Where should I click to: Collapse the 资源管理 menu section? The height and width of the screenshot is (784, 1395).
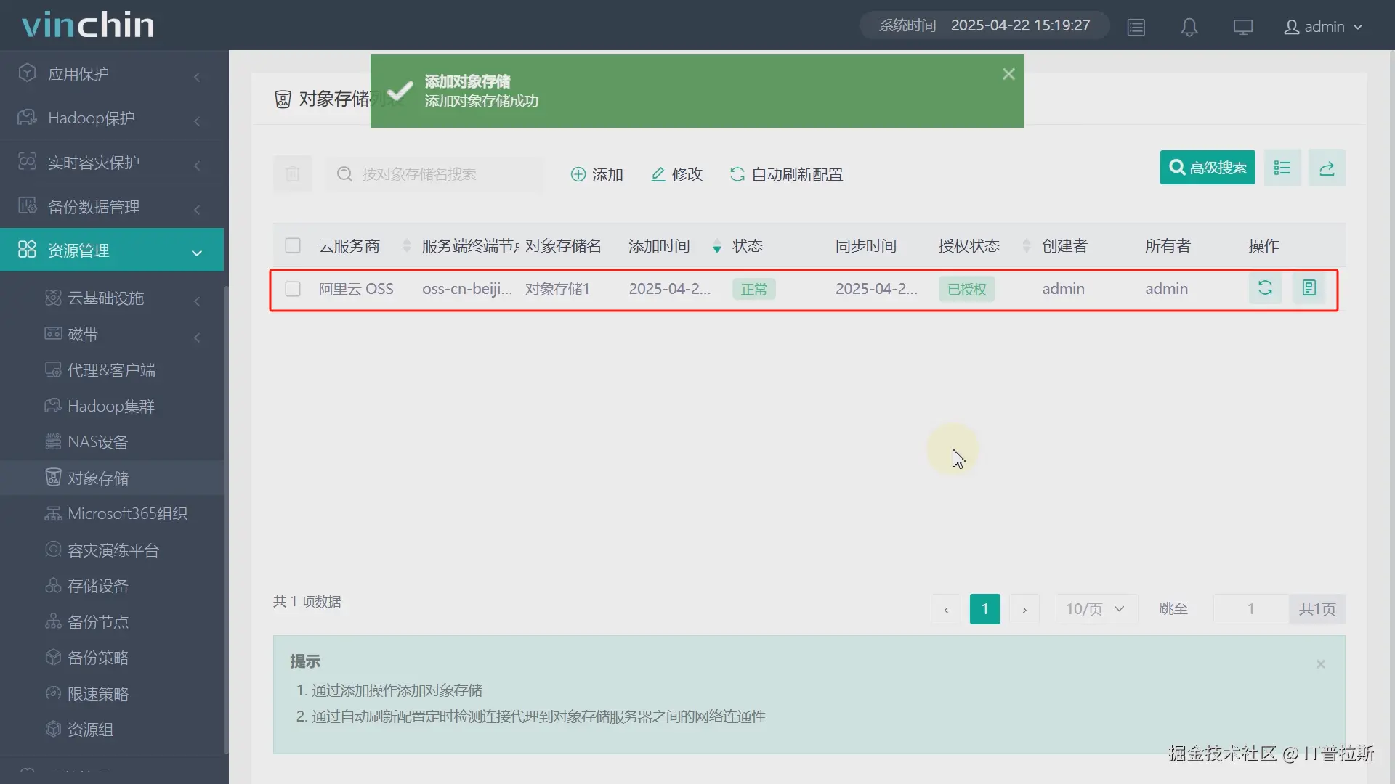112,250
